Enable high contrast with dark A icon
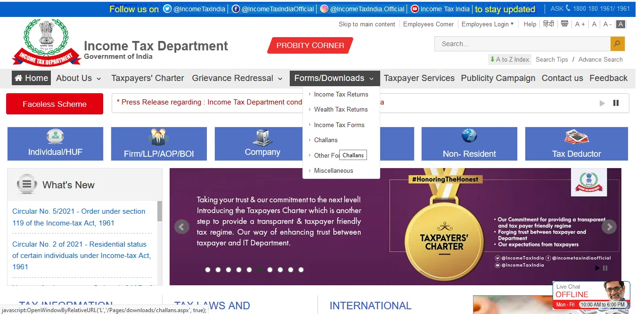This screenshot has width=636, height=314. pos(620,24)
